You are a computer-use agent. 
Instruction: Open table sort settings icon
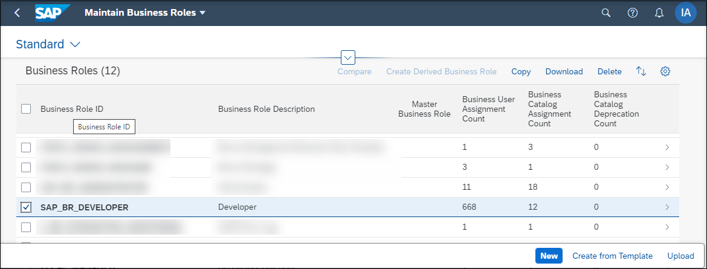(641, 71)
